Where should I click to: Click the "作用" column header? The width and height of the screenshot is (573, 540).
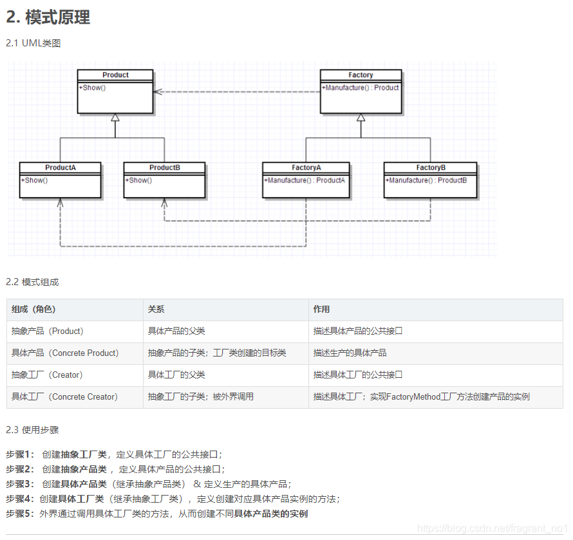pos(436,310)
